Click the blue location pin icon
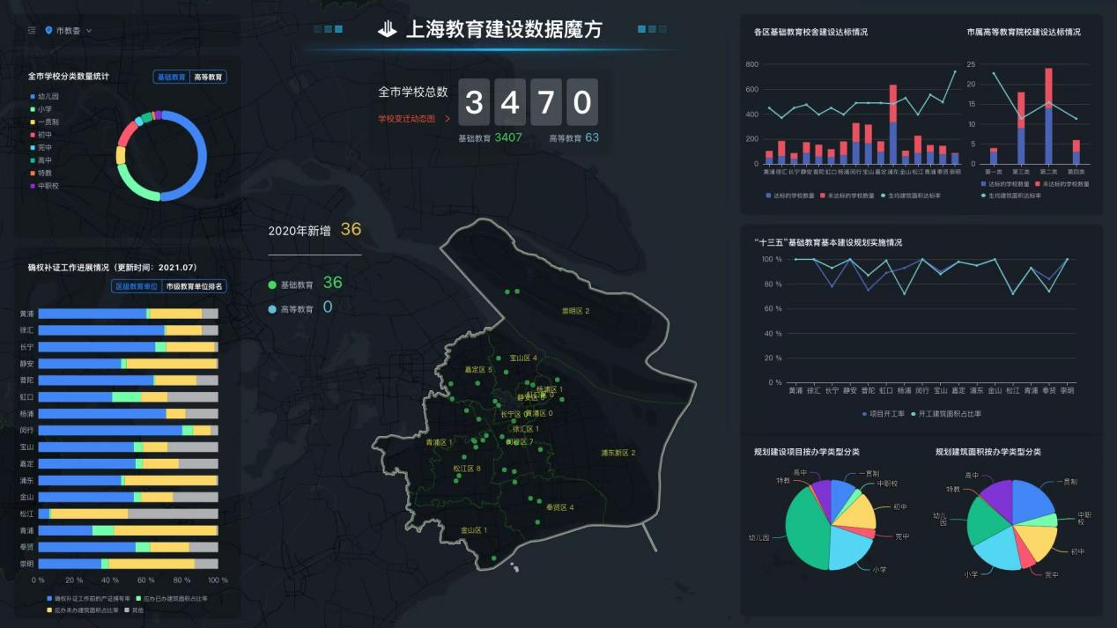 [48, 30]
